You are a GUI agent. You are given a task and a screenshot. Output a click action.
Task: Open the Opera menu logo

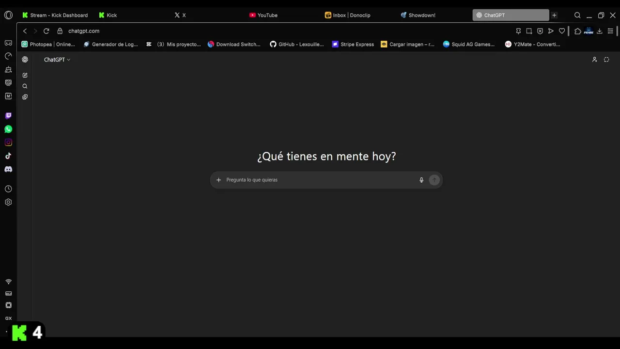pyautogui.click(x=8, y=15)
